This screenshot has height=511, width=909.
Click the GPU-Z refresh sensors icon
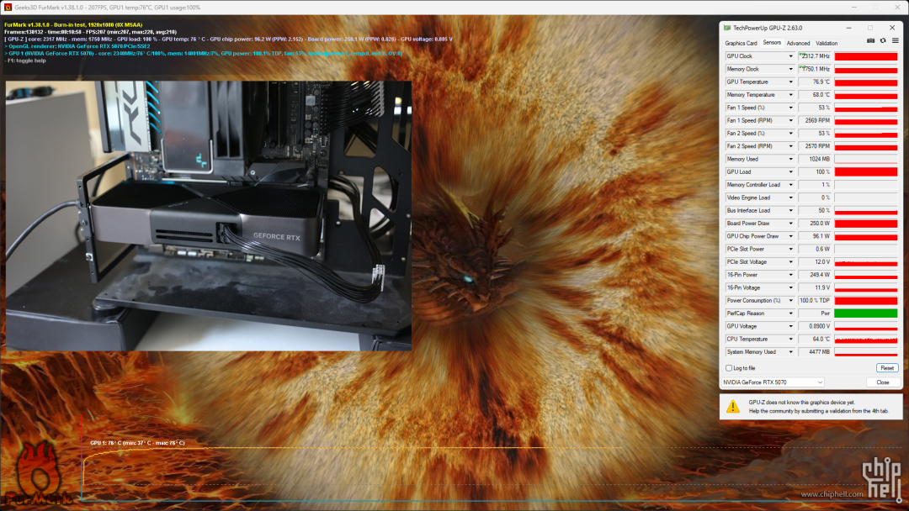883,41
